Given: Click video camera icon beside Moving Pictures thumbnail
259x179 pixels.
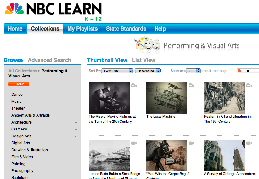Looking at the screenshot, I should point(134,85).
